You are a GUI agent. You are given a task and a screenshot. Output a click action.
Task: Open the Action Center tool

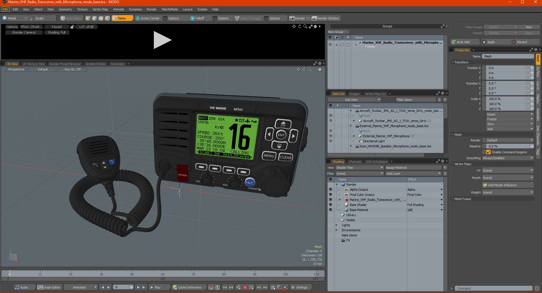pos(148,18)
